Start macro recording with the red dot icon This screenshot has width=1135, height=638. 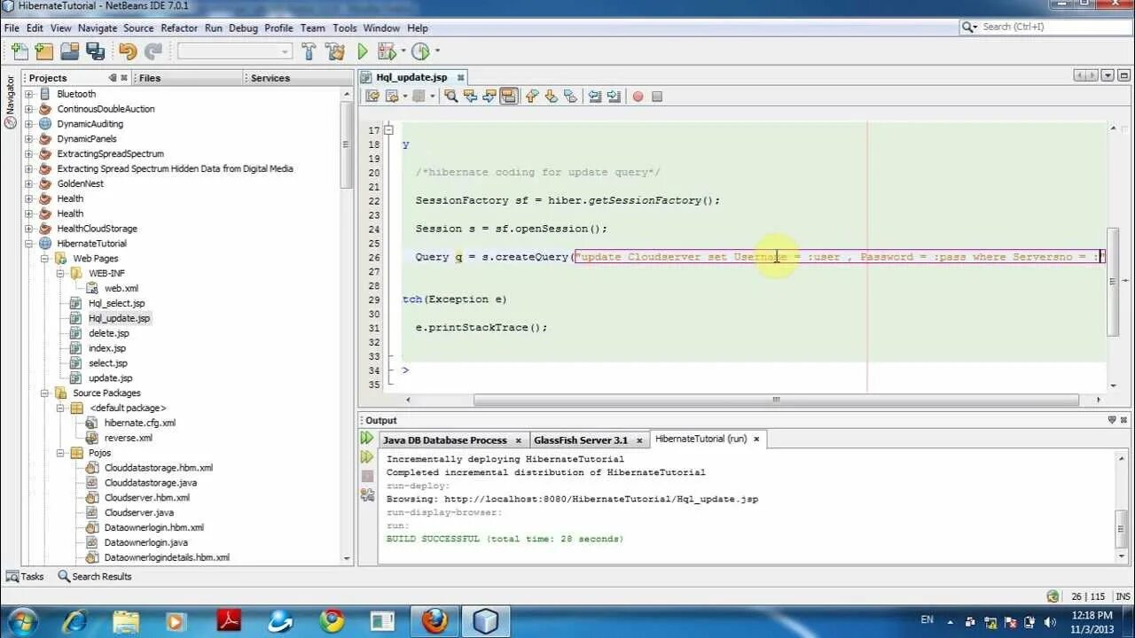click(637, 96)
